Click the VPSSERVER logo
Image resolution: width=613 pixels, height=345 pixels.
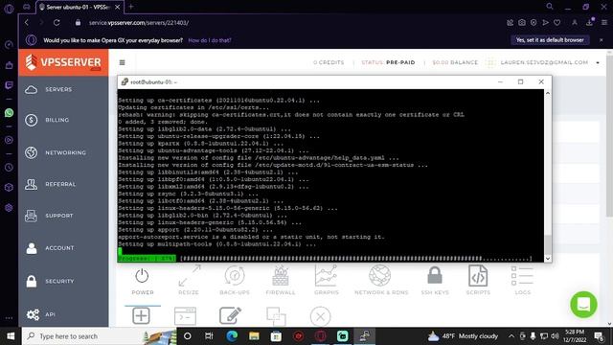[63, 62]
